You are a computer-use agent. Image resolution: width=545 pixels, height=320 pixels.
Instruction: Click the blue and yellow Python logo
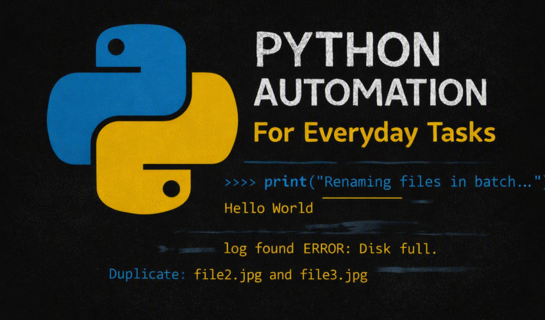point(142,119)
